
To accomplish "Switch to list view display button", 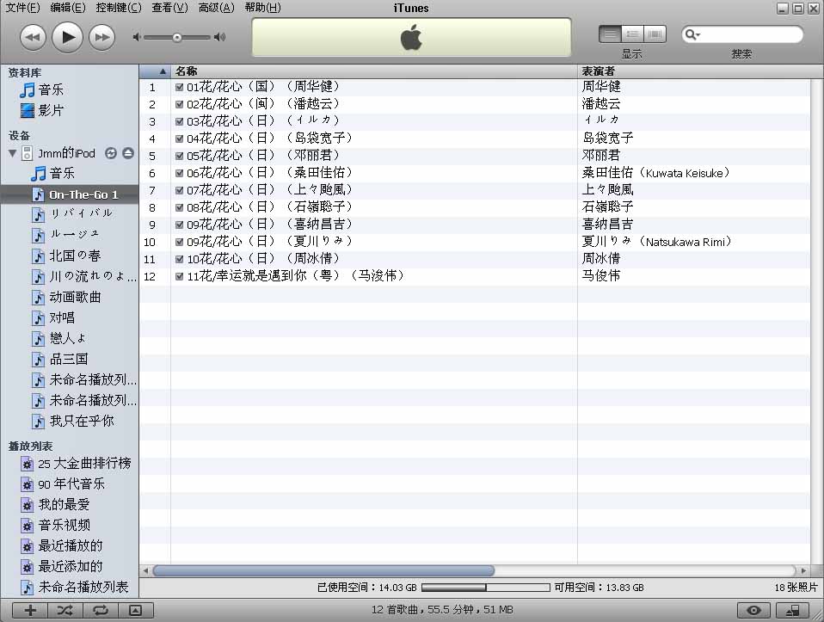I will pyautogui.click(x=610, y=34).
